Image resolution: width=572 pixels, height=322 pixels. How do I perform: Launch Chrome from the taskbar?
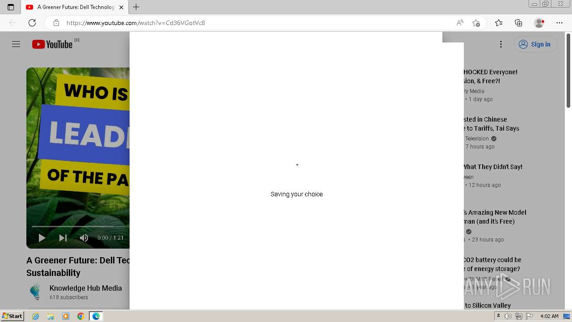[81, 316]
